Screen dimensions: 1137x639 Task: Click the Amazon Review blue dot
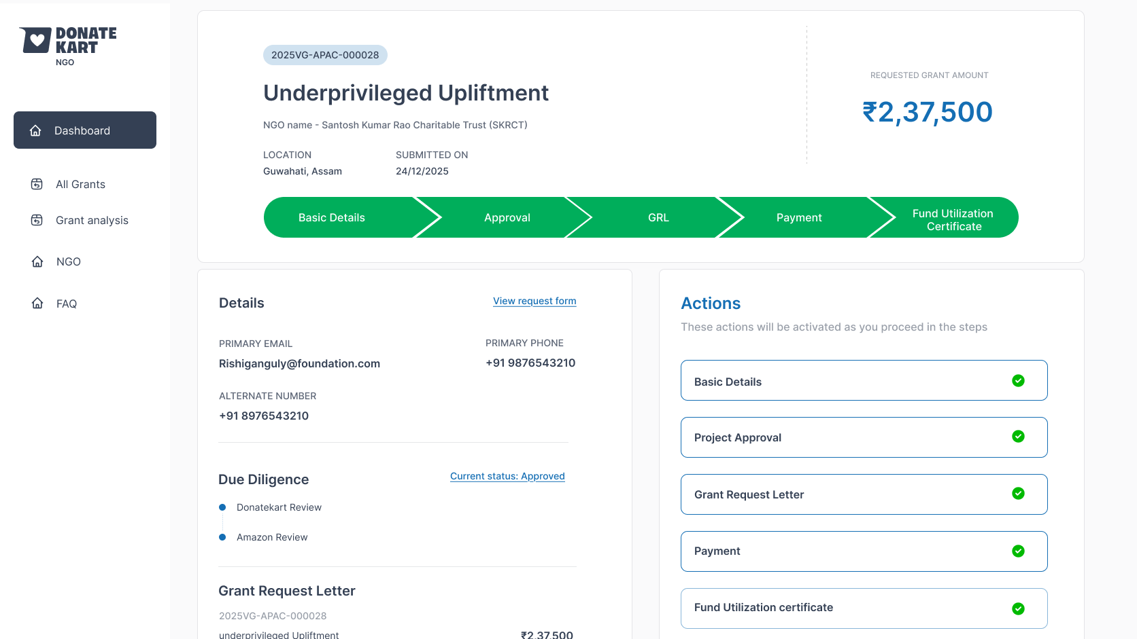coord(222,537)
